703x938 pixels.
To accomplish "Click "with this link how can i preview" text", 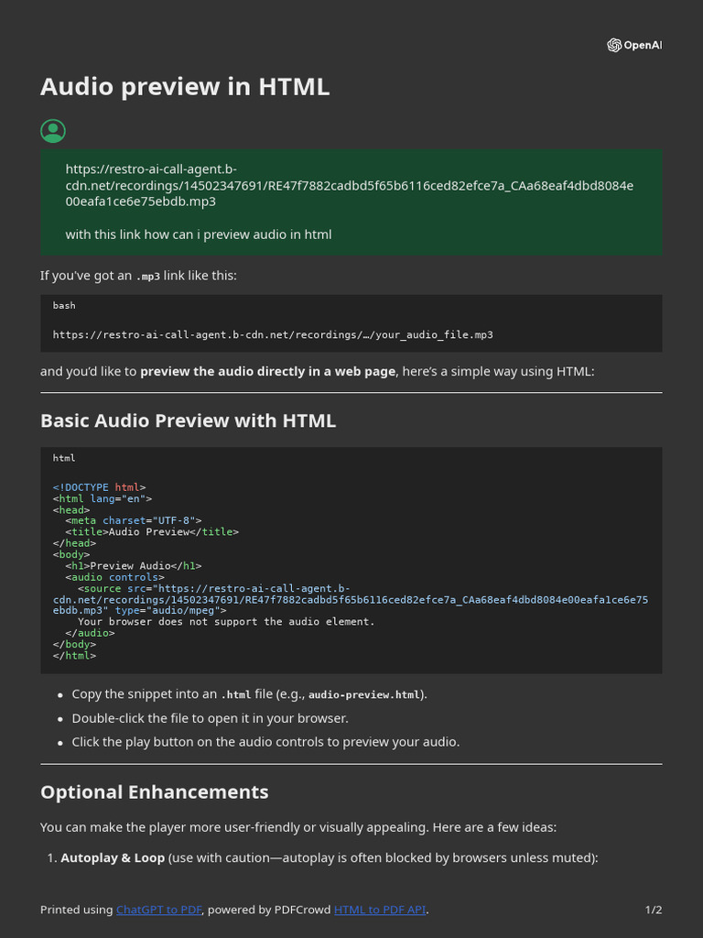I will pos(199,234).
